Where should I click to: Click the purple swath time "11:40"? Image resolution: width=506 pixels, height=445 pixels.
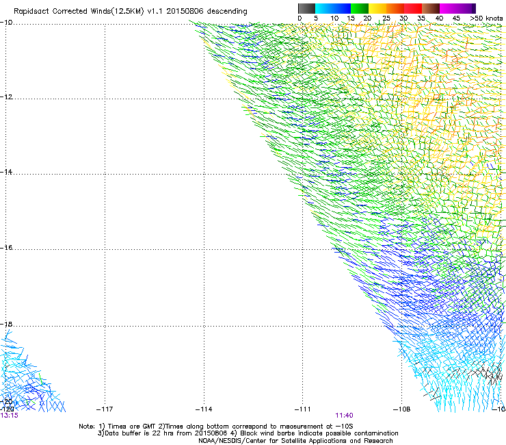344,416
